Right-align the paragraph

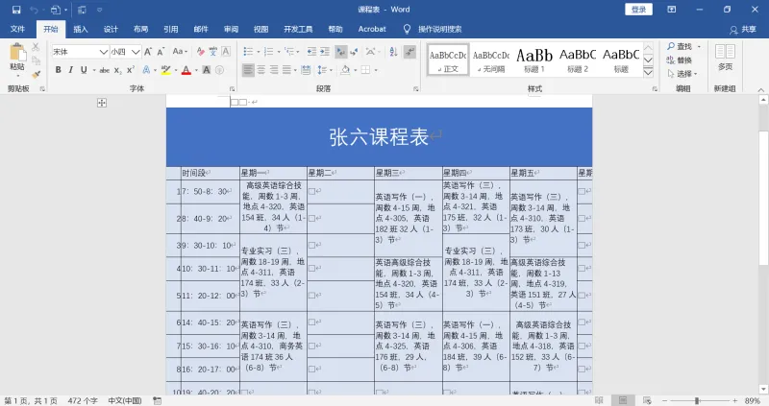tap(274, 70)
